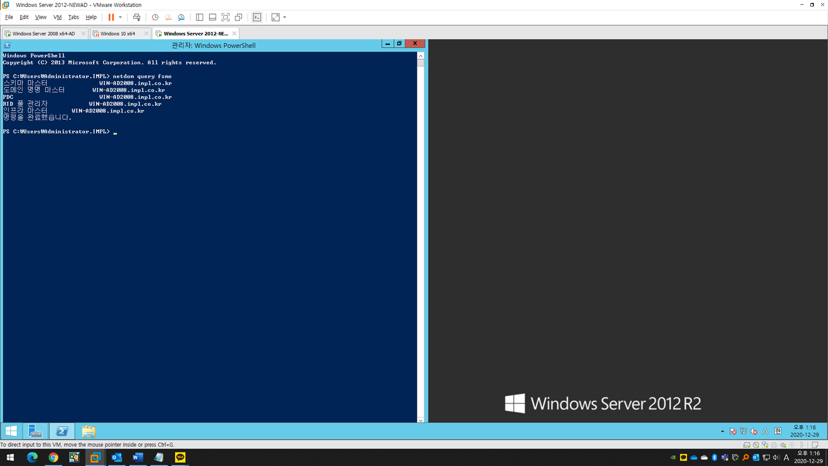
Task: Open File Explorer in guest taskbar
Action: [88, 431]
